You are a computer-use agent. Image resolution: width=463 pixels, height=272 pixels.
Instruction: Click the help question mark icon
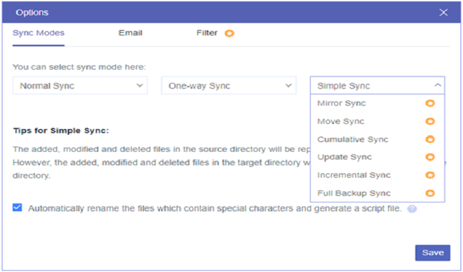point(412,208)
